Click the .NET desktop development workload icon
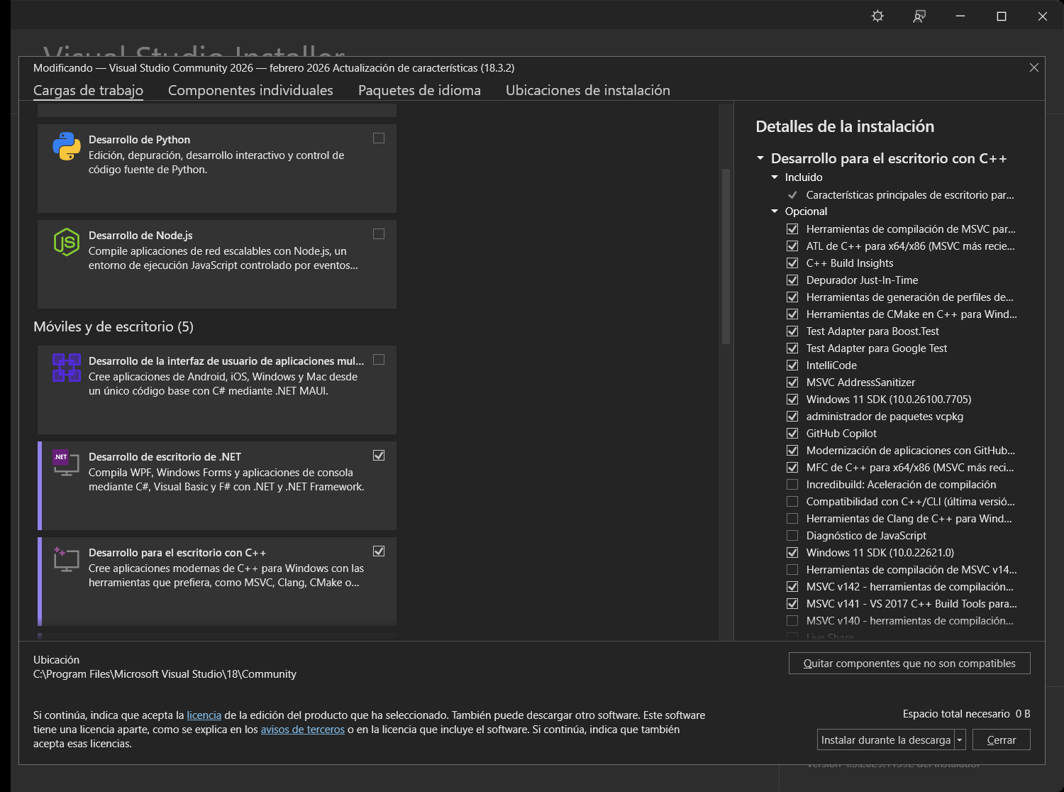 (67, 463)
